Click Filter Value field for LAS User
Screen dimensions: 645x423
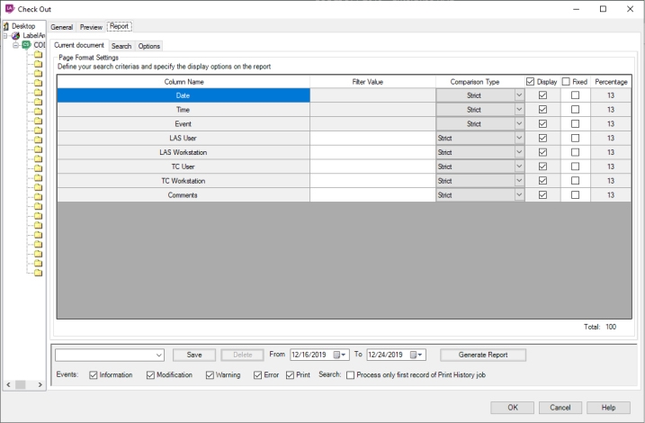tap(372, 139)
